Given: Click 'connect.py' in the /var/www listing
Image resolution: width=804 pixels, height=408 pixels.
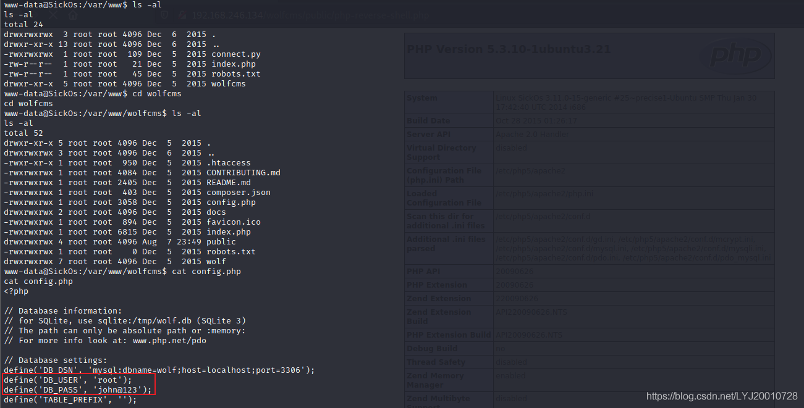Looking at the screenshot, I should click(x=236, y=54).
